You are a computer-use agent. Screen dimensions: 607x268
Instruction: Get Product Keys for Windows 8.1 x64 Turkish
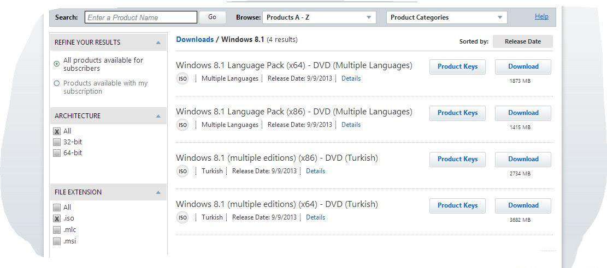[x=457, y=205]
